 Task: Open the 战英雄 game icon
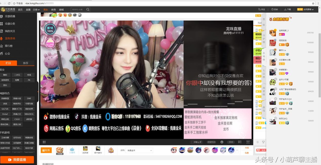pos(85,150)
